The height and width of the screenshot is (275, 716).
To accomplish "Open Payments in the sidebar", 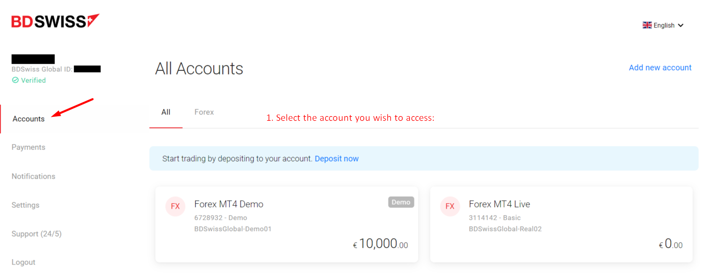I will click(28, 147).
